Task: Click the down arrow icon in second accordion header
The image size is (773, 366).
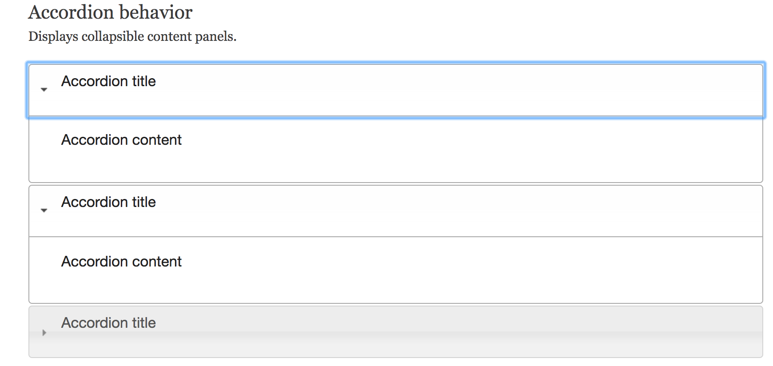Action: pyautogui.click(x=44, y=210)
